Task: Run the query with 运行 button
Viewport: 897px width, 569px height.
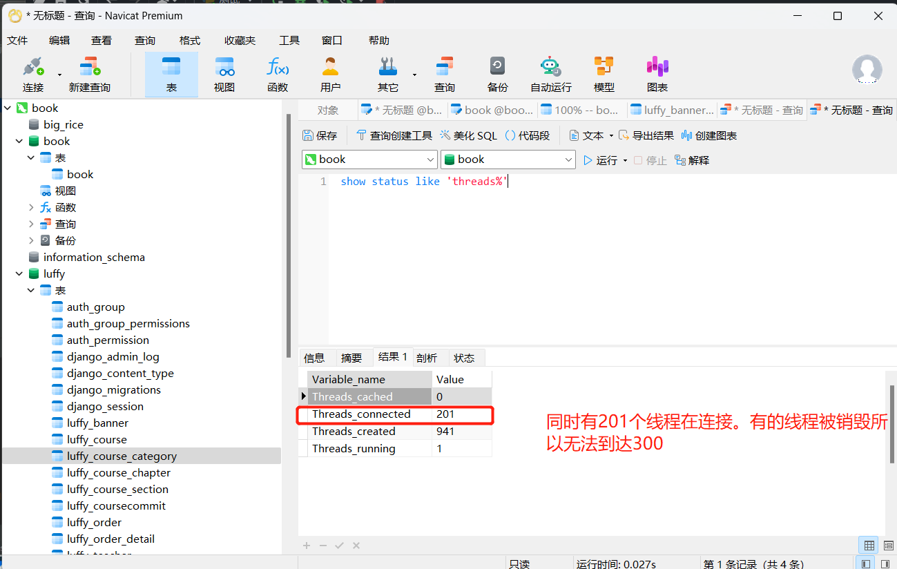Action: [x=600, y=160]
